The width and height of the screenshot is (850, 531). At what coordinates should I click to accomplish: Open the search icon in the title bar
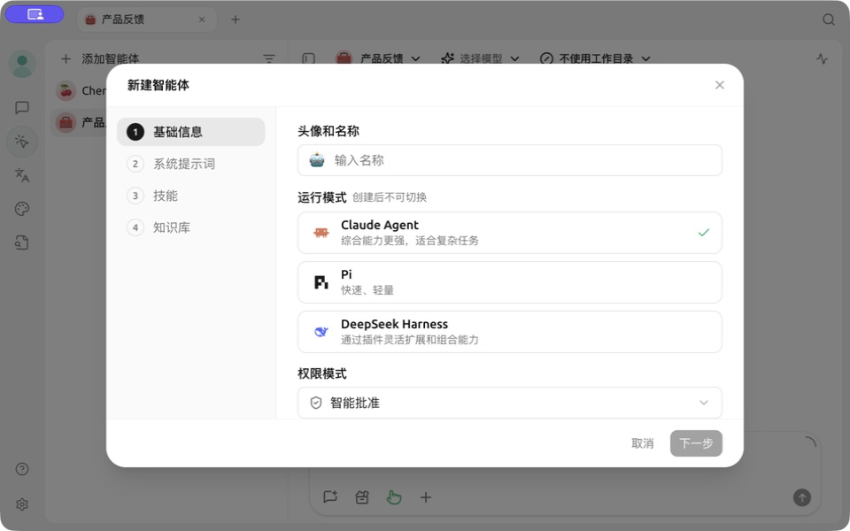[829, 19]
